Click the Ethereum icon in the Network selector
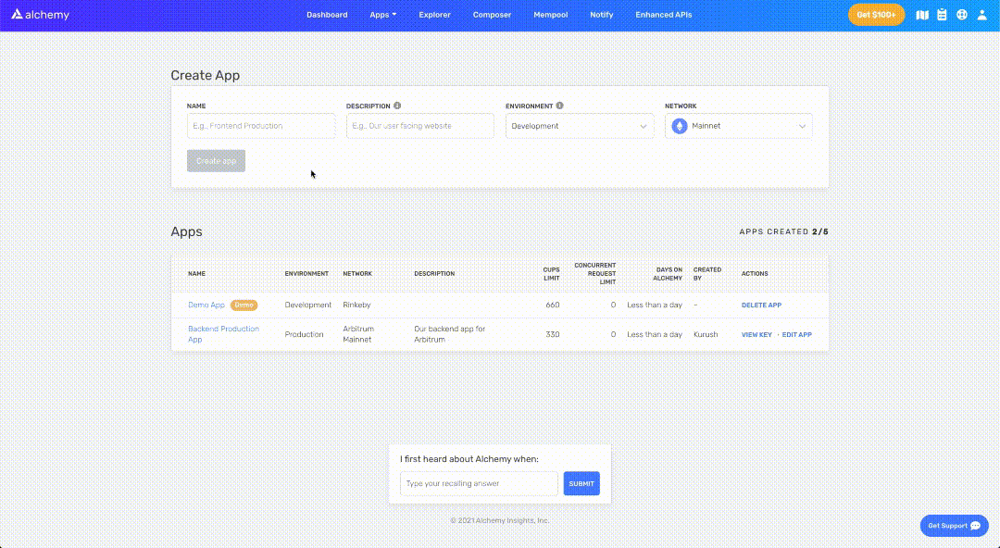This screenshot has height=548, width=1000. click(x=680, y=125)
